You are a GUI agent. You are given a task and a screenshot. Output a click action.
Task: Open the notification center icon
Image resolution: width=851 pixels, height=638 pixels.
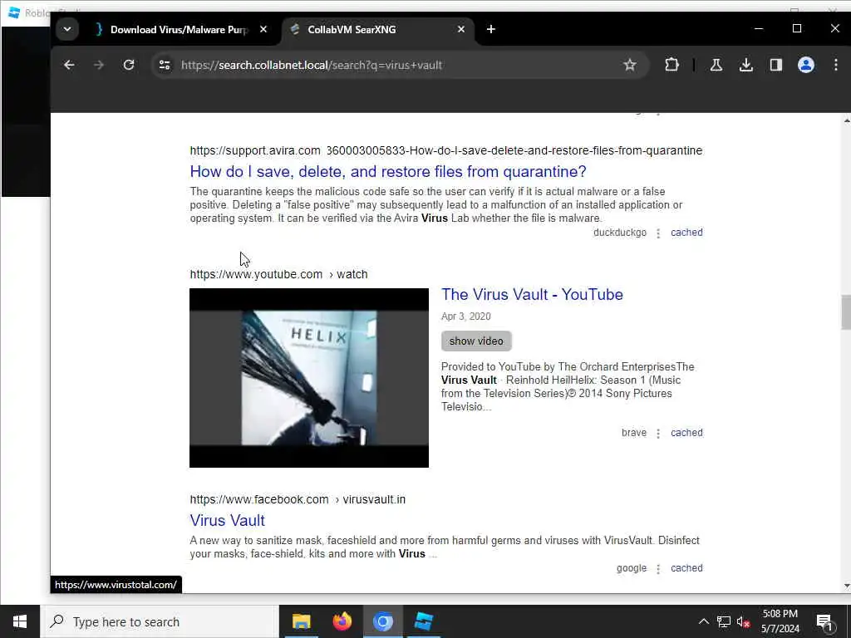point(824,621)
